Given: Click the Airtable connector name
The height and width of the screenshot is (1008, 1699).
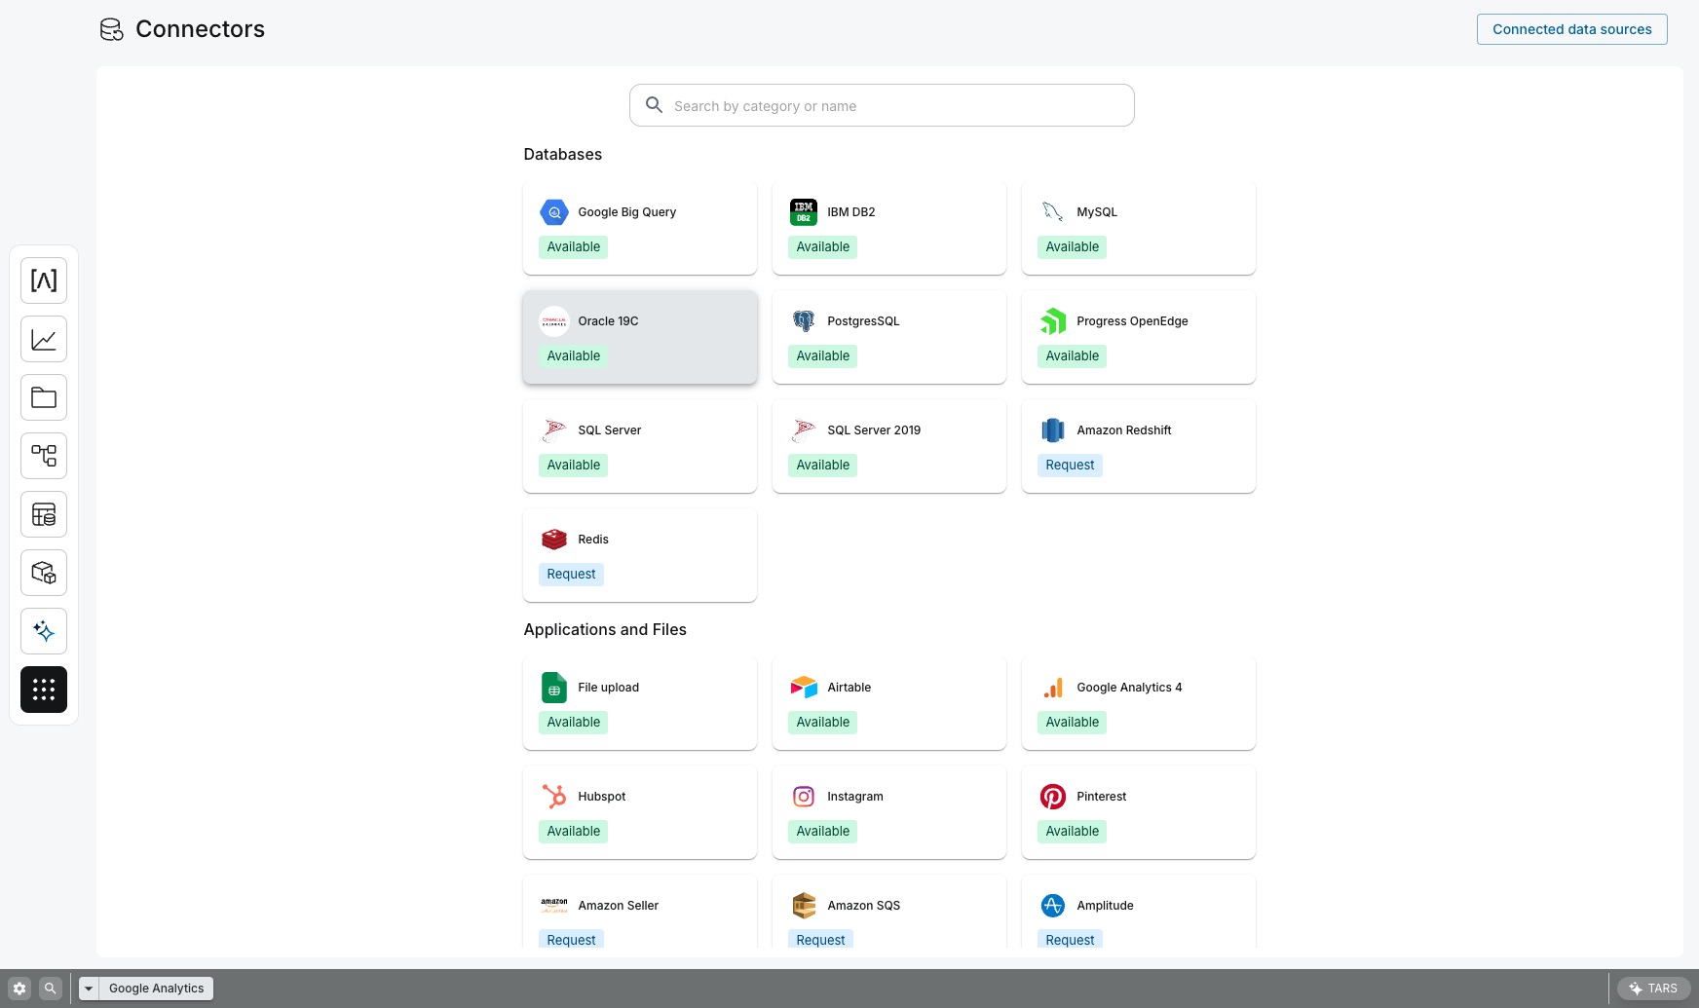Looking at the screenshot, I should [x=849, y=688].
